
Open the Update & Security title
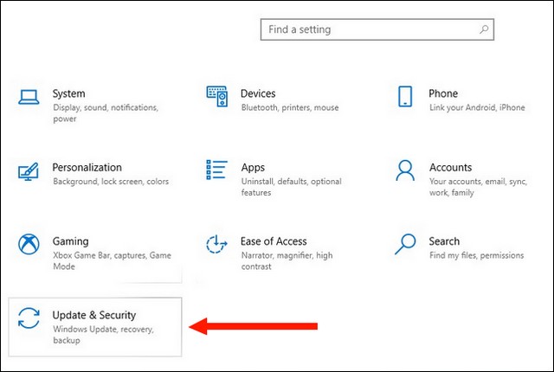coord(94,315)
